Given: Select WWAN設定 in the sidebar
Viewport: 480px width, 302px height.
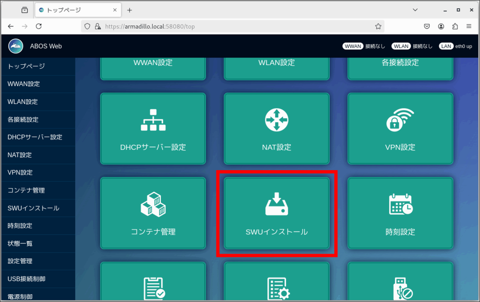Looking at the screenshot, I should 24,84.
